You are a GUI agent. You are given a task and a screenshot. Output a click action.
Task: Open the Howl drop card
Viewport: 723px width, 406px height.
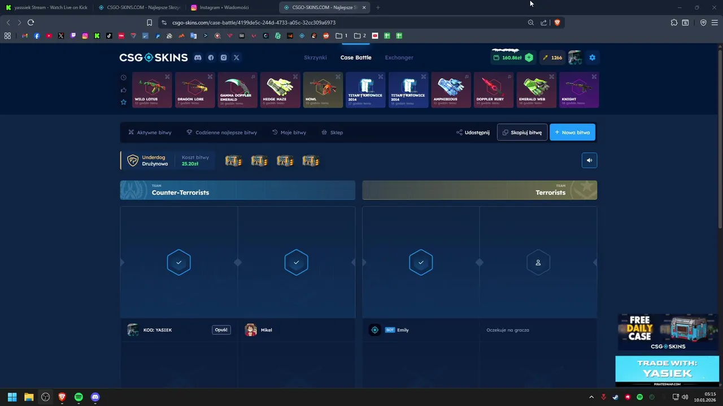(x=323, y=90)
